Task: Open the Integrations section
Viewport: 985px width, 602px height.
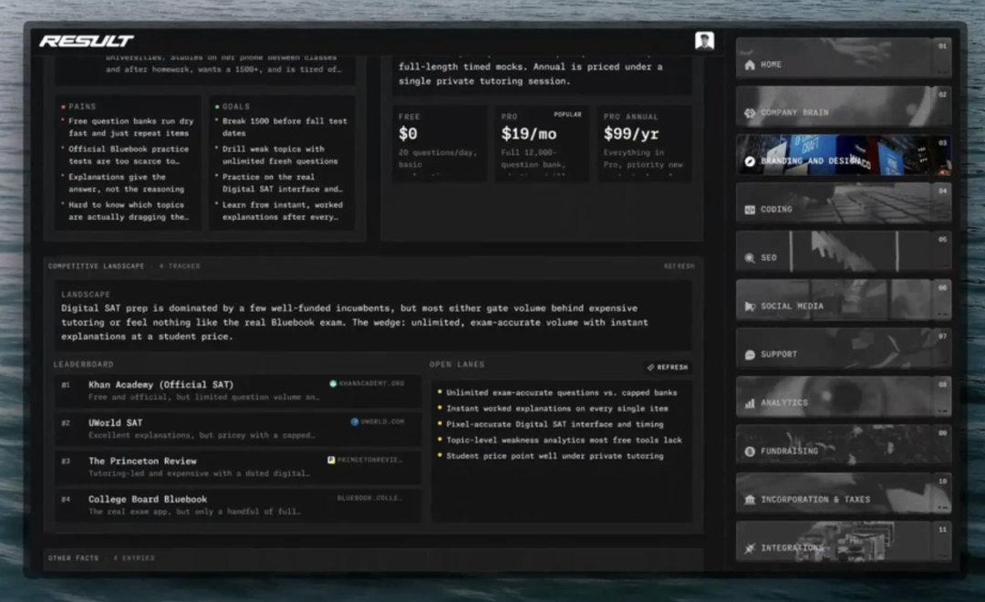Action: (844, 542)
